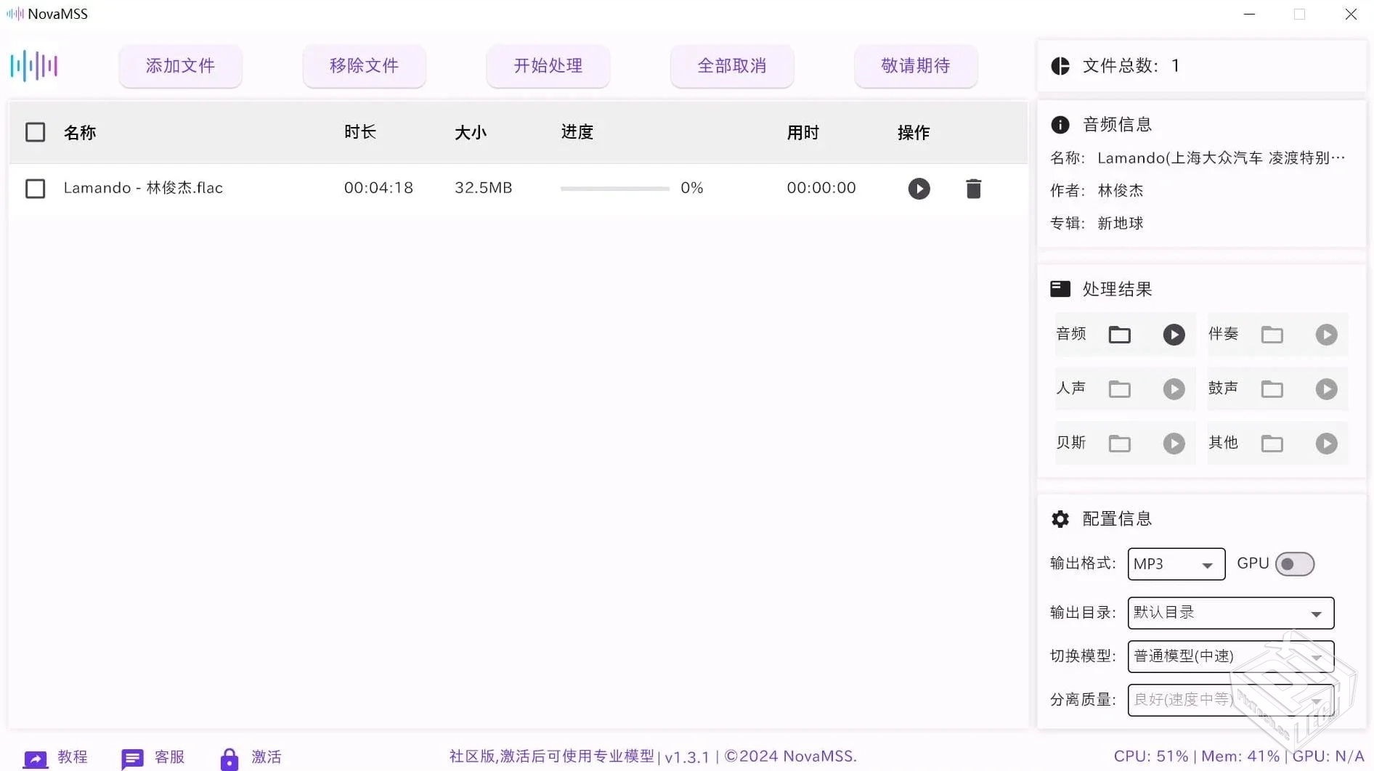Open customer service via the 客服 icon

(x=132, y=756)
